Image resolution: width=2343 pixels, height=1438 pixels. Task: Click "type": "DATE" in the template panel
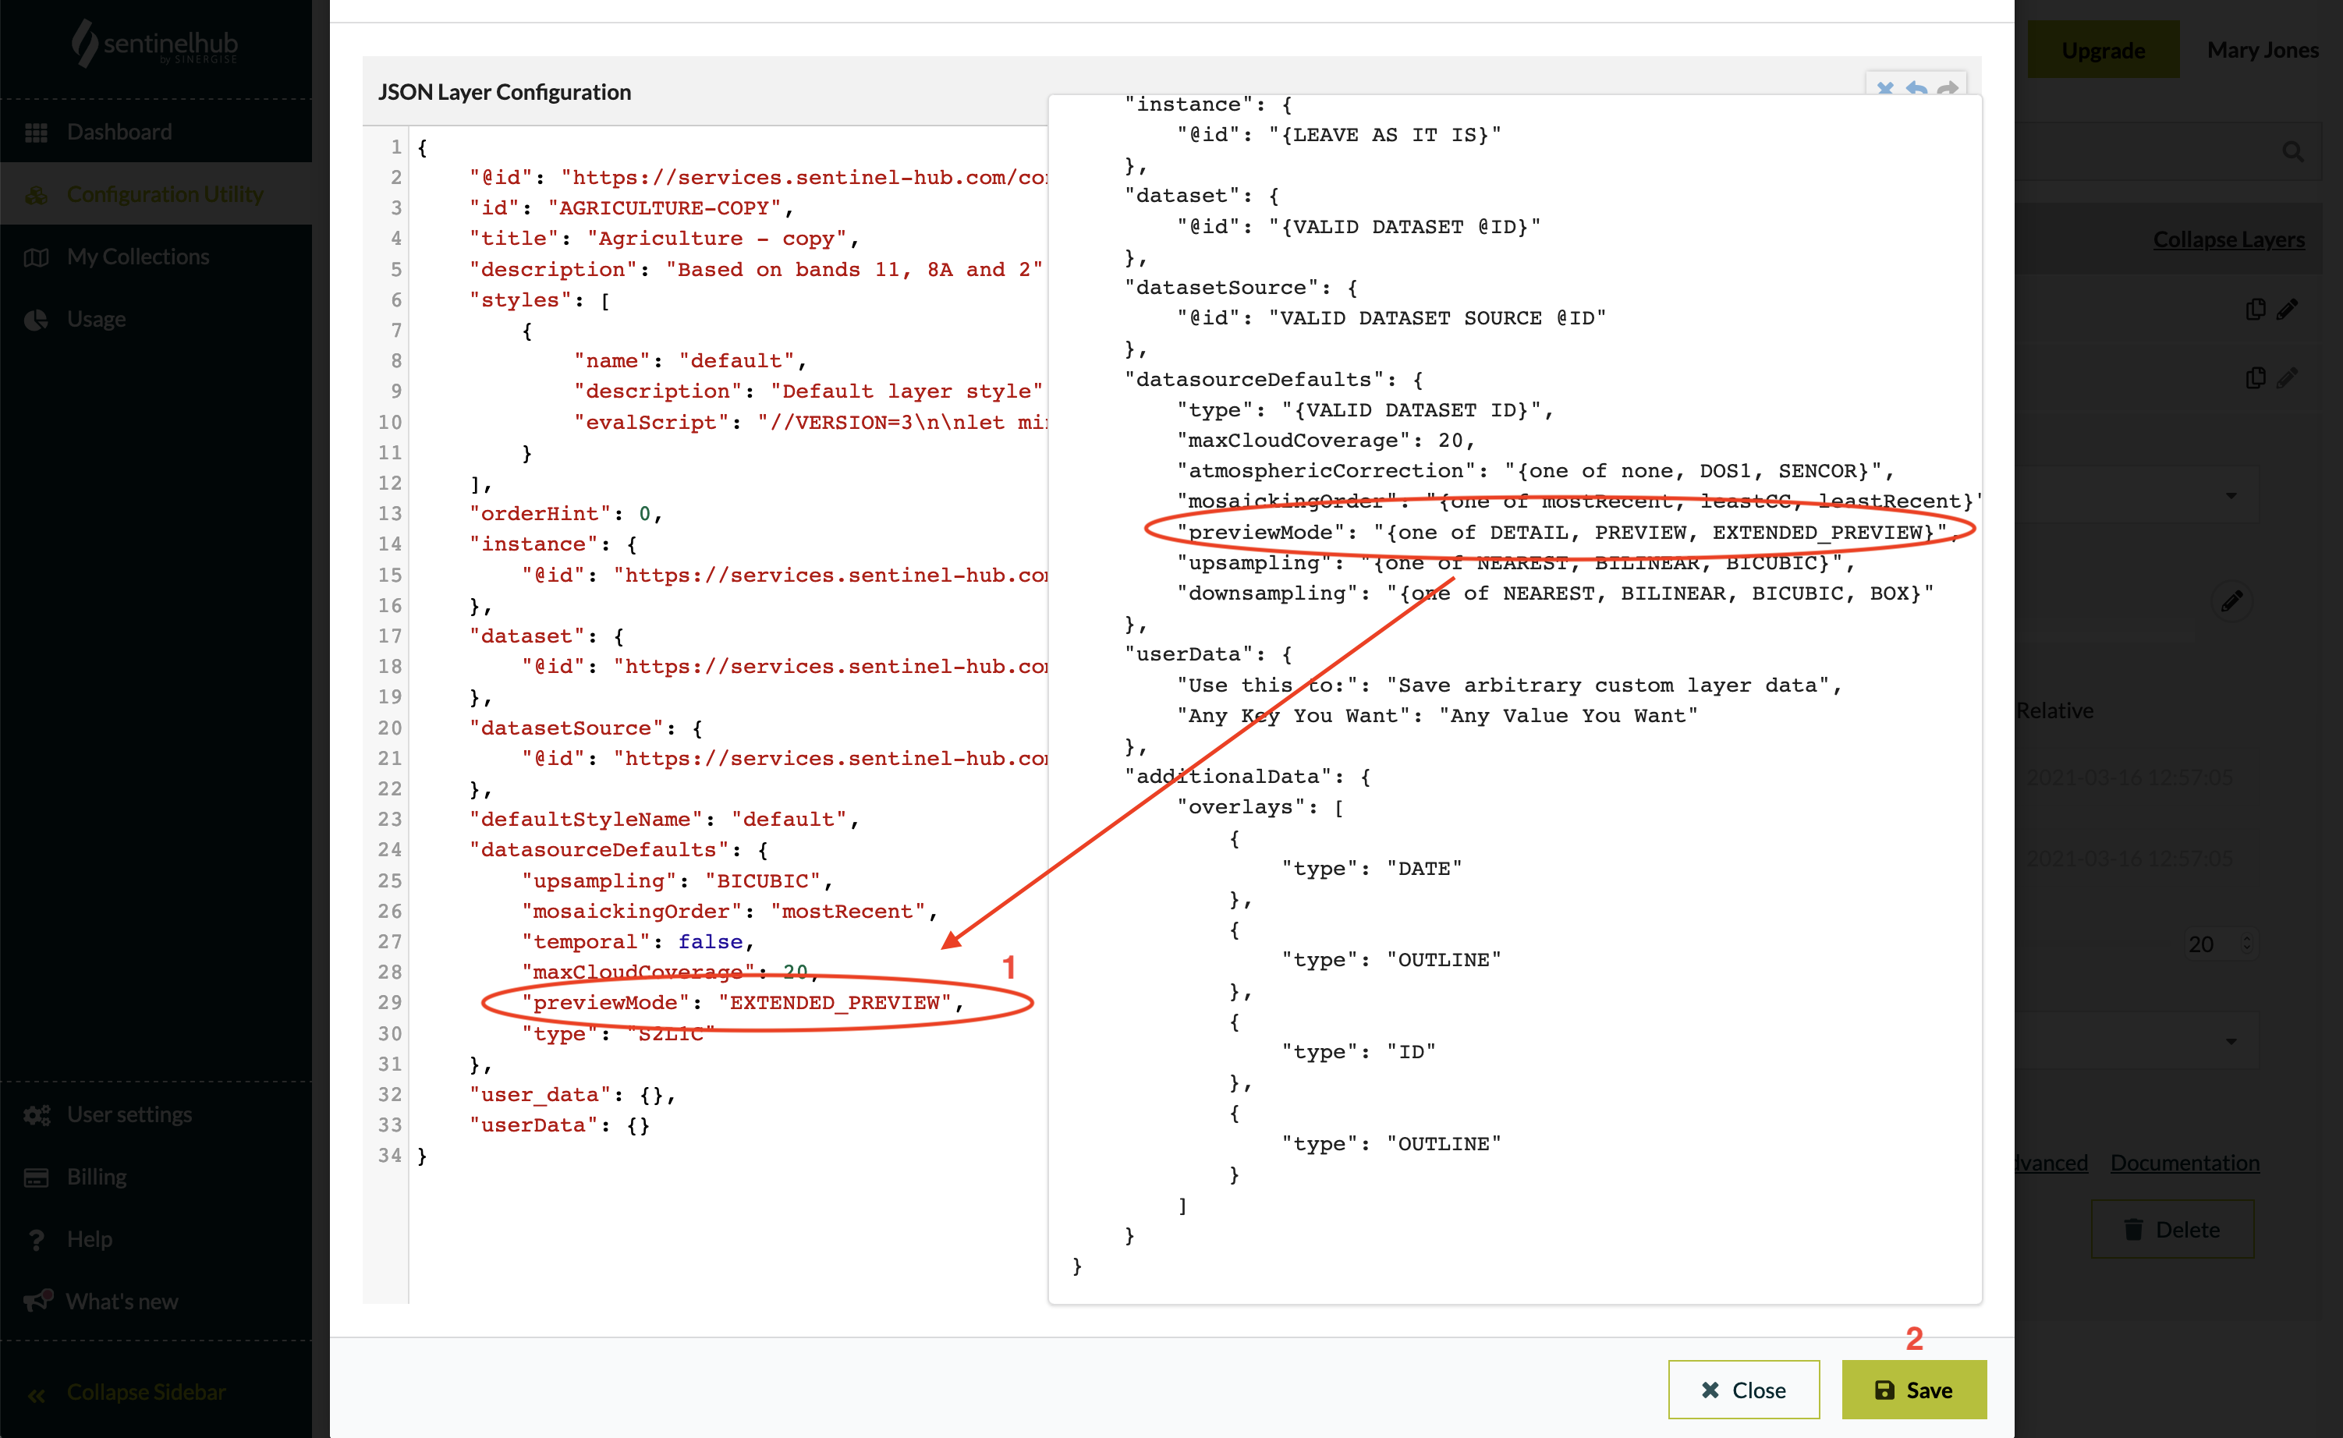[x=1372, y=868]
